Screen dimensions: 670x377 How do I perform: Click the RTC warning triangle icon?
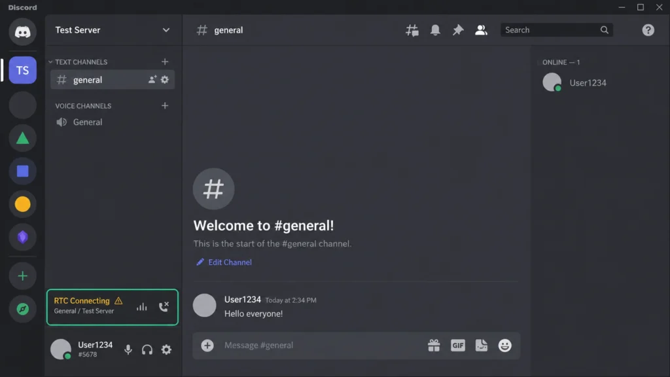tap(118, 301)
